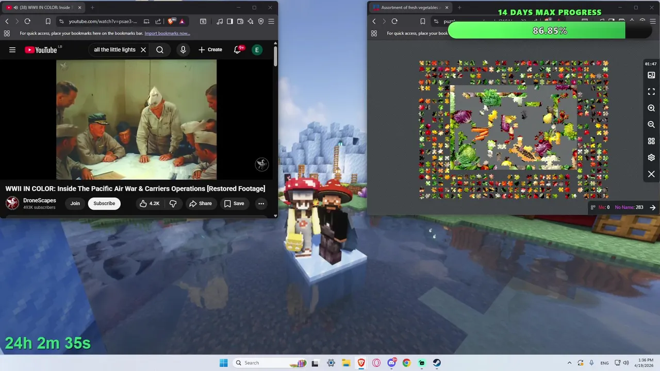Open the YouTube guide hamburger menu
Viewport: 660px width, 371px height.
(12, 50)
